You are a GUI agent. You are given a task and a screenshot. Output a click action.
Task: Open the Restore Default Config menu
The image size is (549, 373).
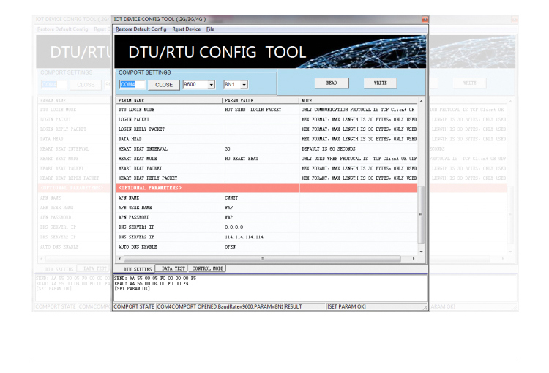[x=141, y=29]
